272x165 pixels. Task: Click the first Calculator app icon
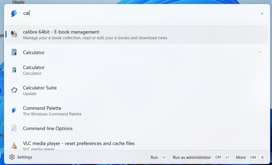[x=14, y=52]
